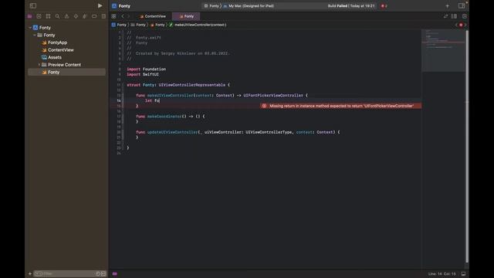Click the purple debug area icon
494x278 pixels.
coord(115,273)
